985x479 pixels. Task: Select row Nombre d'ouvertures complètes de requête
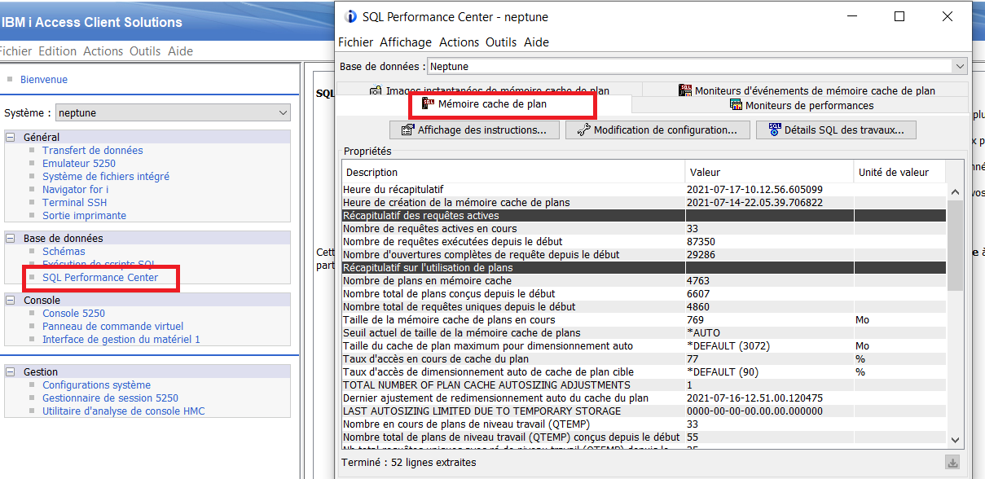pos(644,254)
